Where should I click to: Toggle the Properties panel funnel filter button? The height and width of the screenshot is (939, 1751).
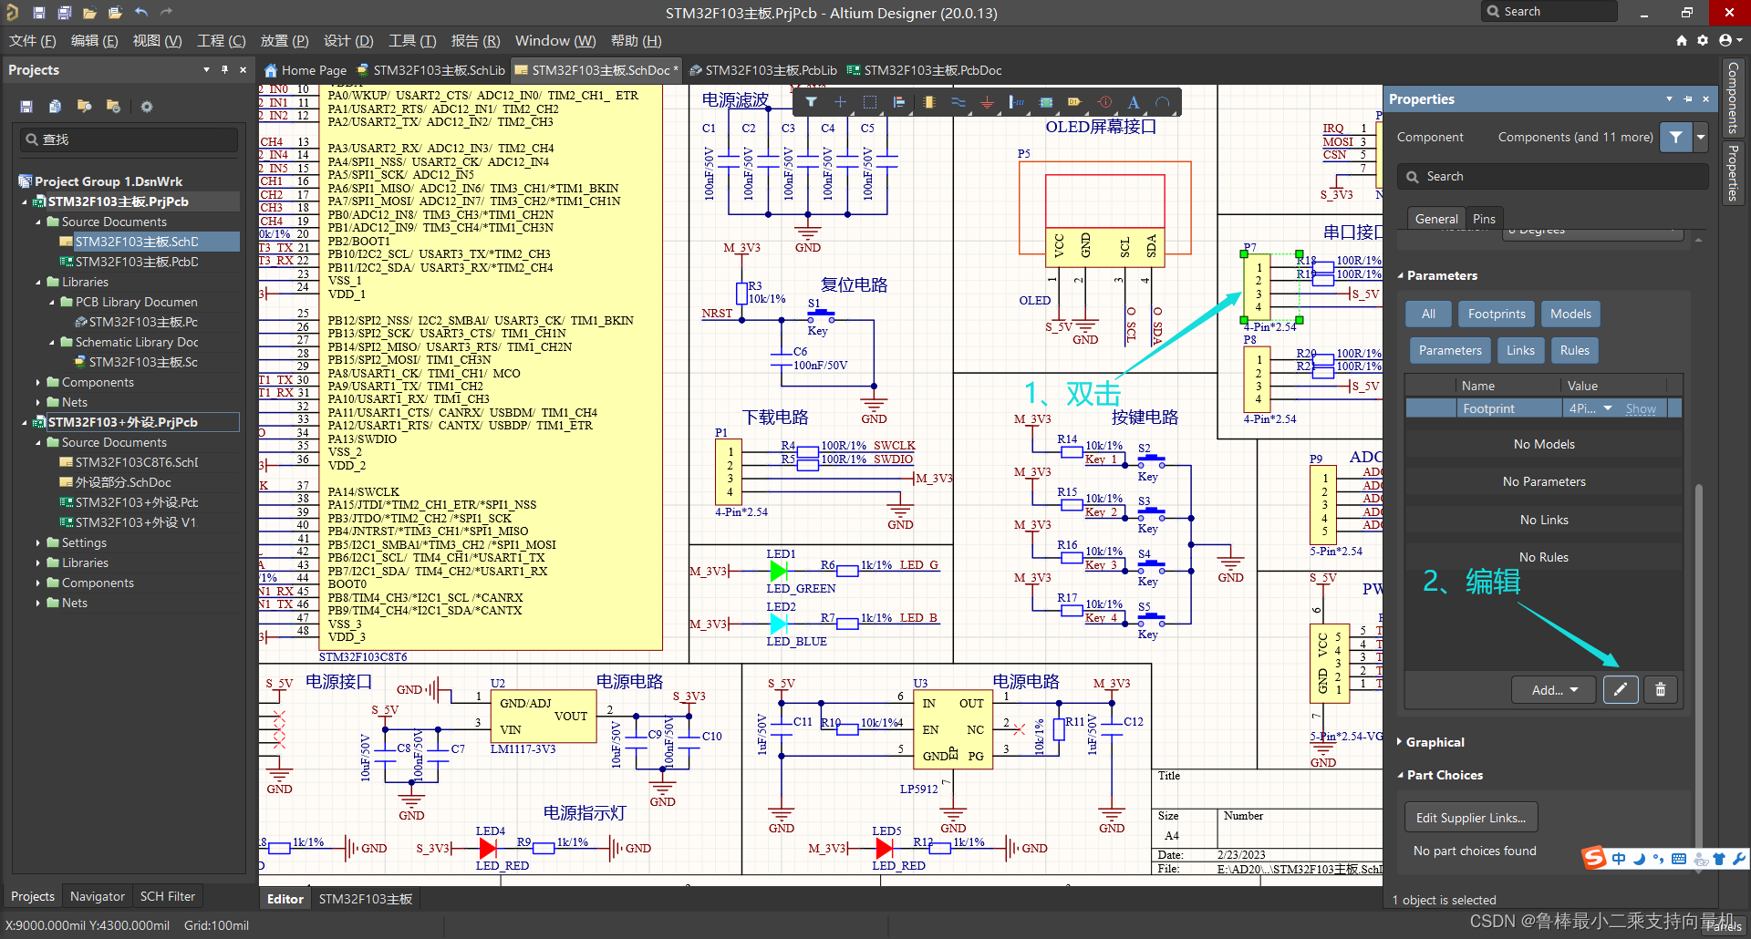click(1676, 137)
